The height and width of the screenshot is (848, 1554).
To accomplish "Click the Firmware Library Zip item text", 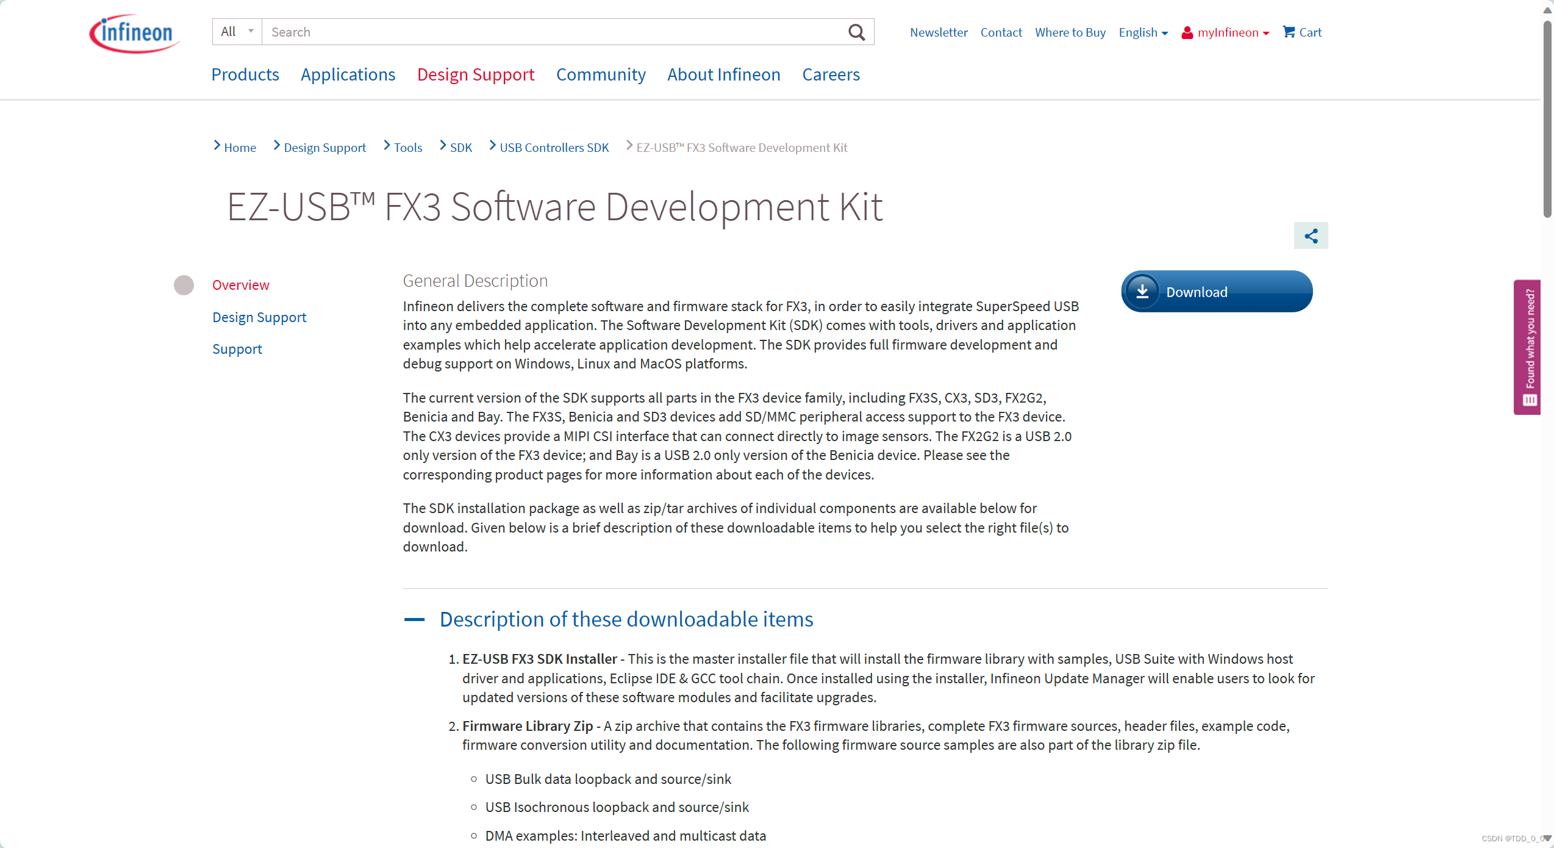I will [528, 726].
